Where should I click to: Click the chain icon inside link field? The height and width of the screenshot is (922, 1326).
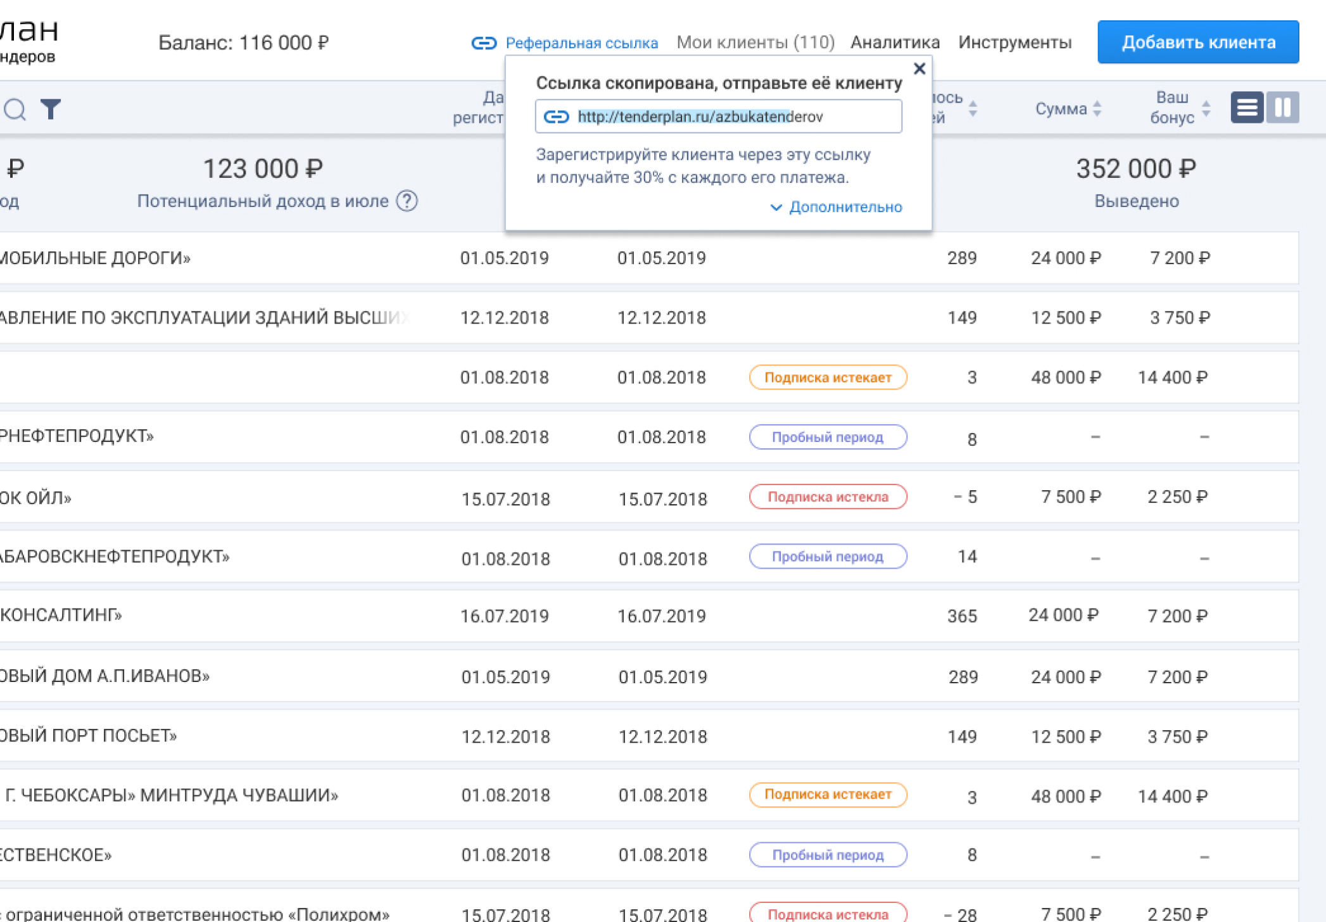557,117
